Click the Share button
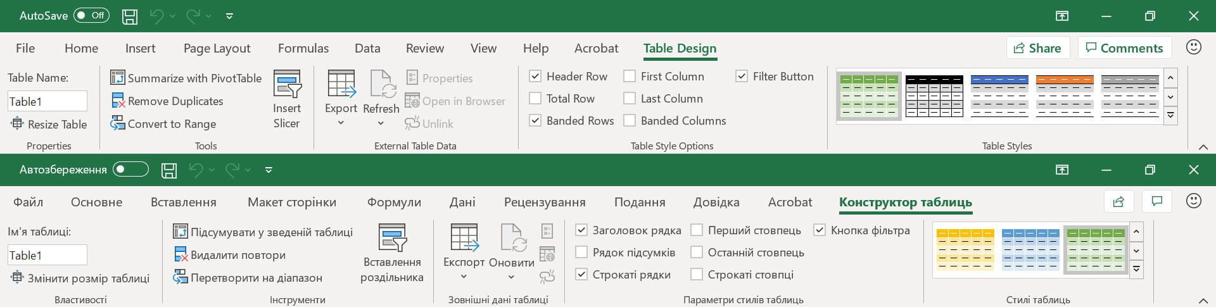The height and width of the screenshot is (307, 1216). (x=1037, y=48)
